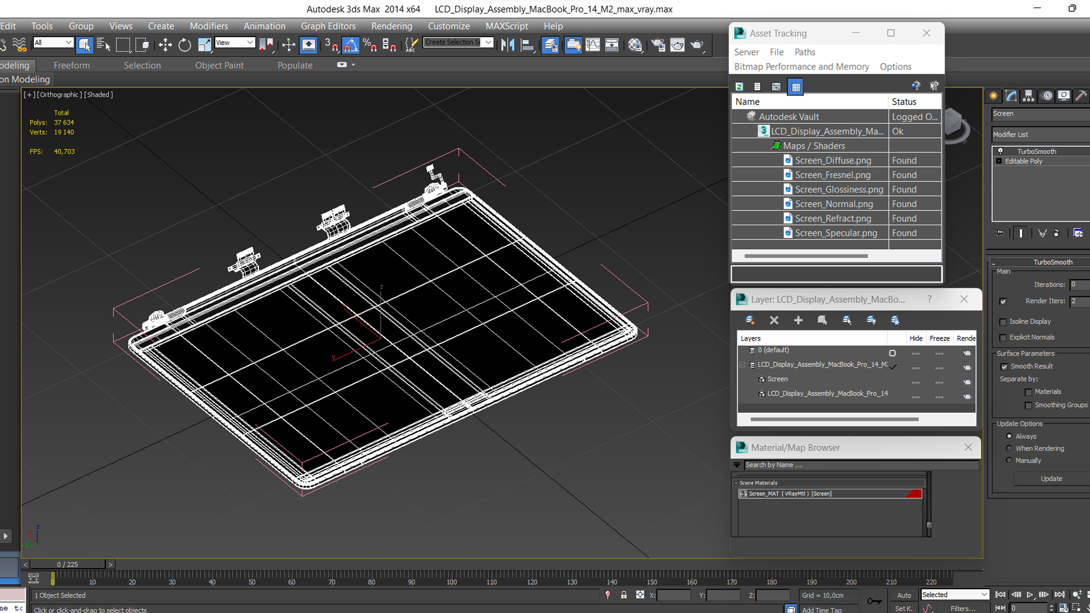Click the TurboSmooth Update button
Image resolution: width=1090 pixels, height=613 pixels.
click(x=1051, y=478)
